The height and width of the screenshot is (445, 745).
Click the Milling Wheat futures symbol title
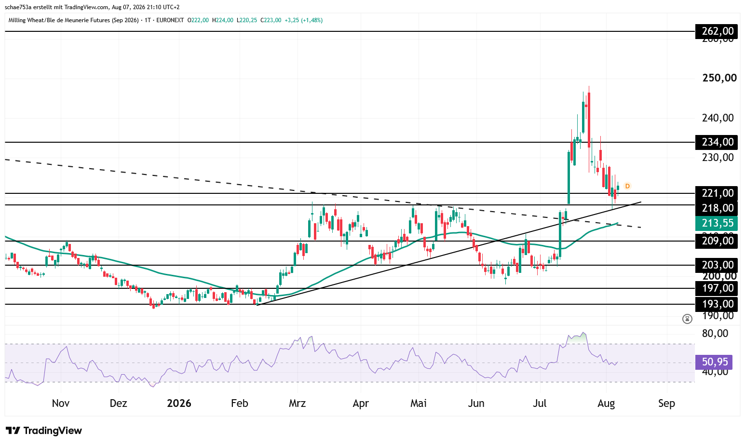pos(74,20)
